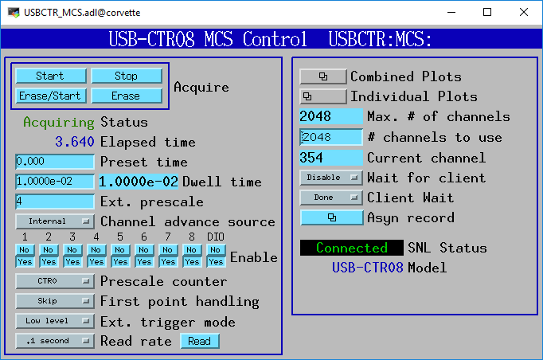Minimize the USBCTR_MCS window
The width and height of the screenshot is (543, 360).
point(451,13)
